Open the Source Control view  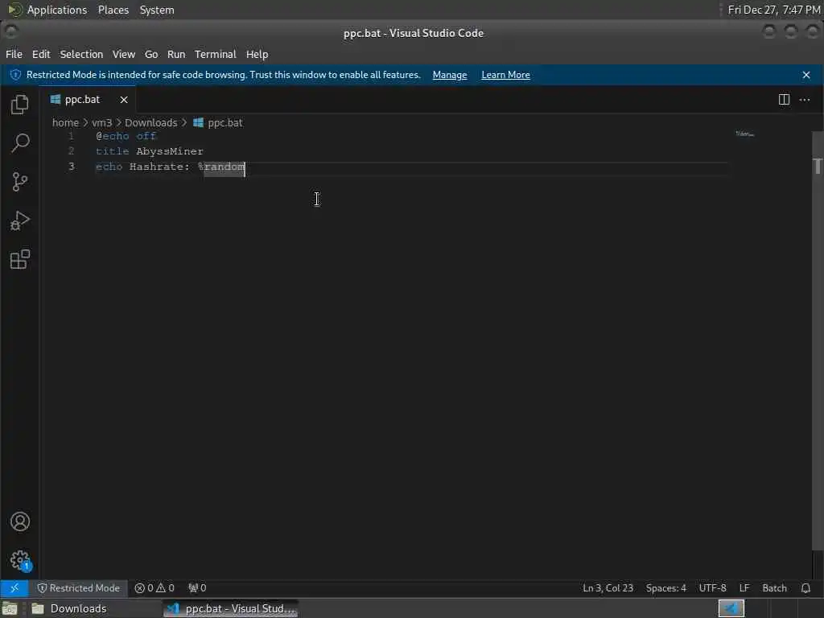[x=19, y=181]
